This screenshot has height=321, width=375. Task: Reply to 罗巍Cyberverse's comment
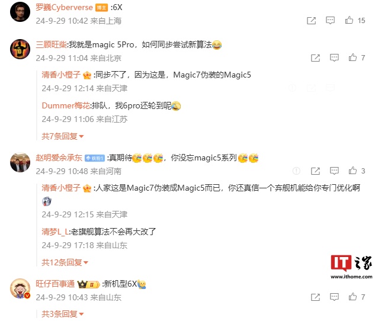click(x=330, y=21)
